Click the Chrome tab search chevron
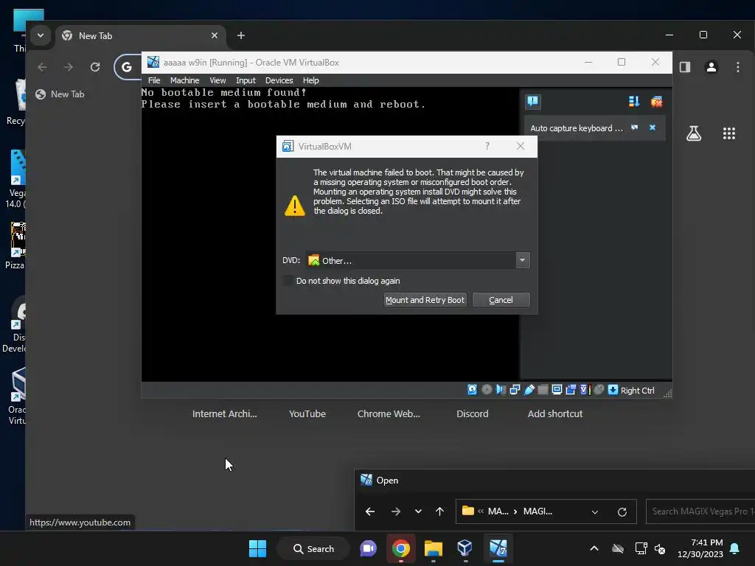This screenshot has height=566, width=755. pos(41,35)
